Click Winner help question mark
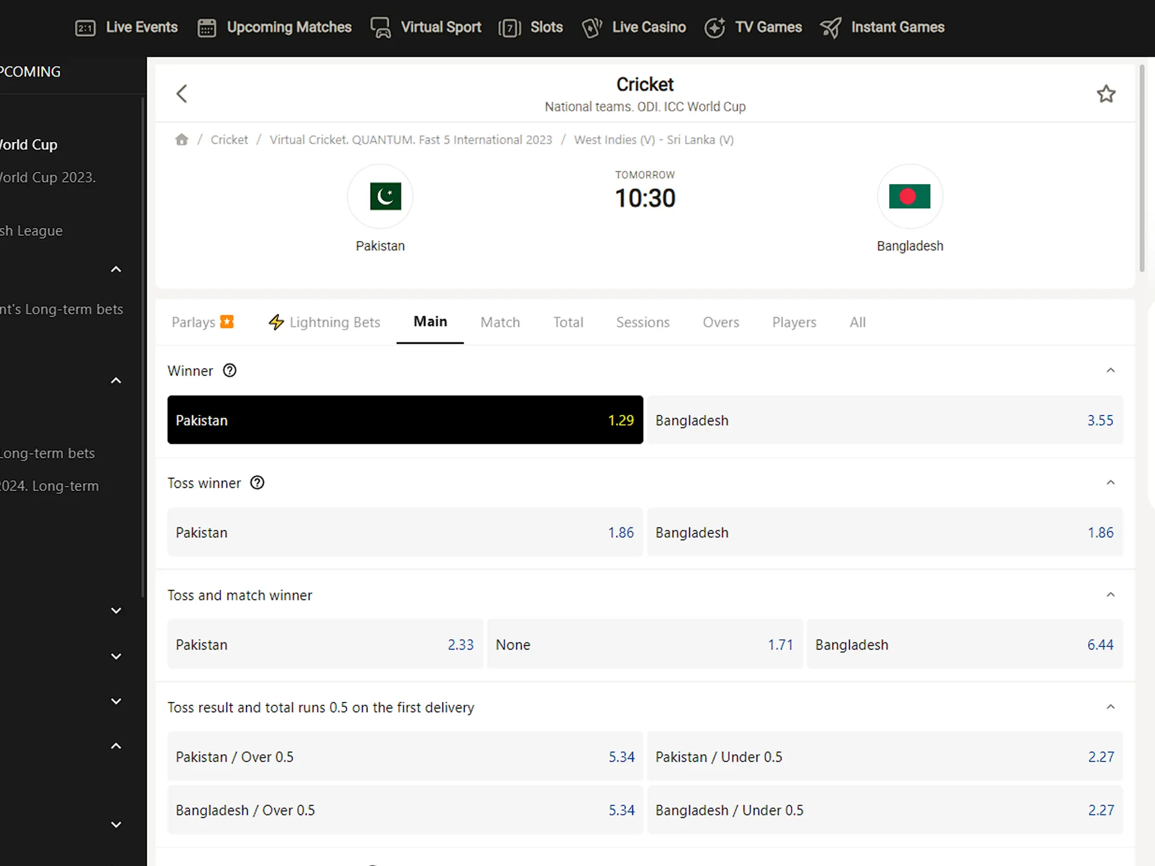 (x=229, y=371)
